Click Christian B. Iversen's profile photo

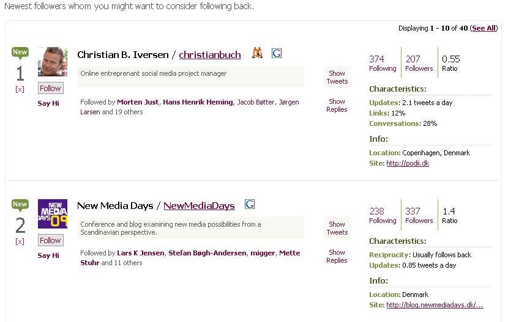(x=53, y=62)
